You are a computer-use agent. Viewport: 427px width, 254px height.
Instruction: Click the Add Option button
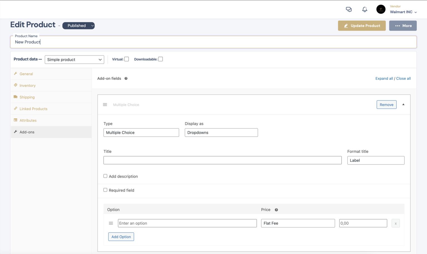[x=121, y=237]
